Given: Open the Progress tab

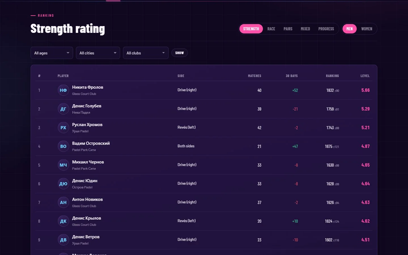Looking at the screenshot, I should pyautogui.click(x=326, y=29).
